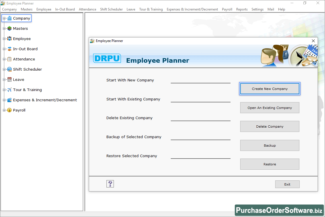The image size is (325, 217).
Task: Open the Leave menu in menu bar
Action: (x=131, y=9)
